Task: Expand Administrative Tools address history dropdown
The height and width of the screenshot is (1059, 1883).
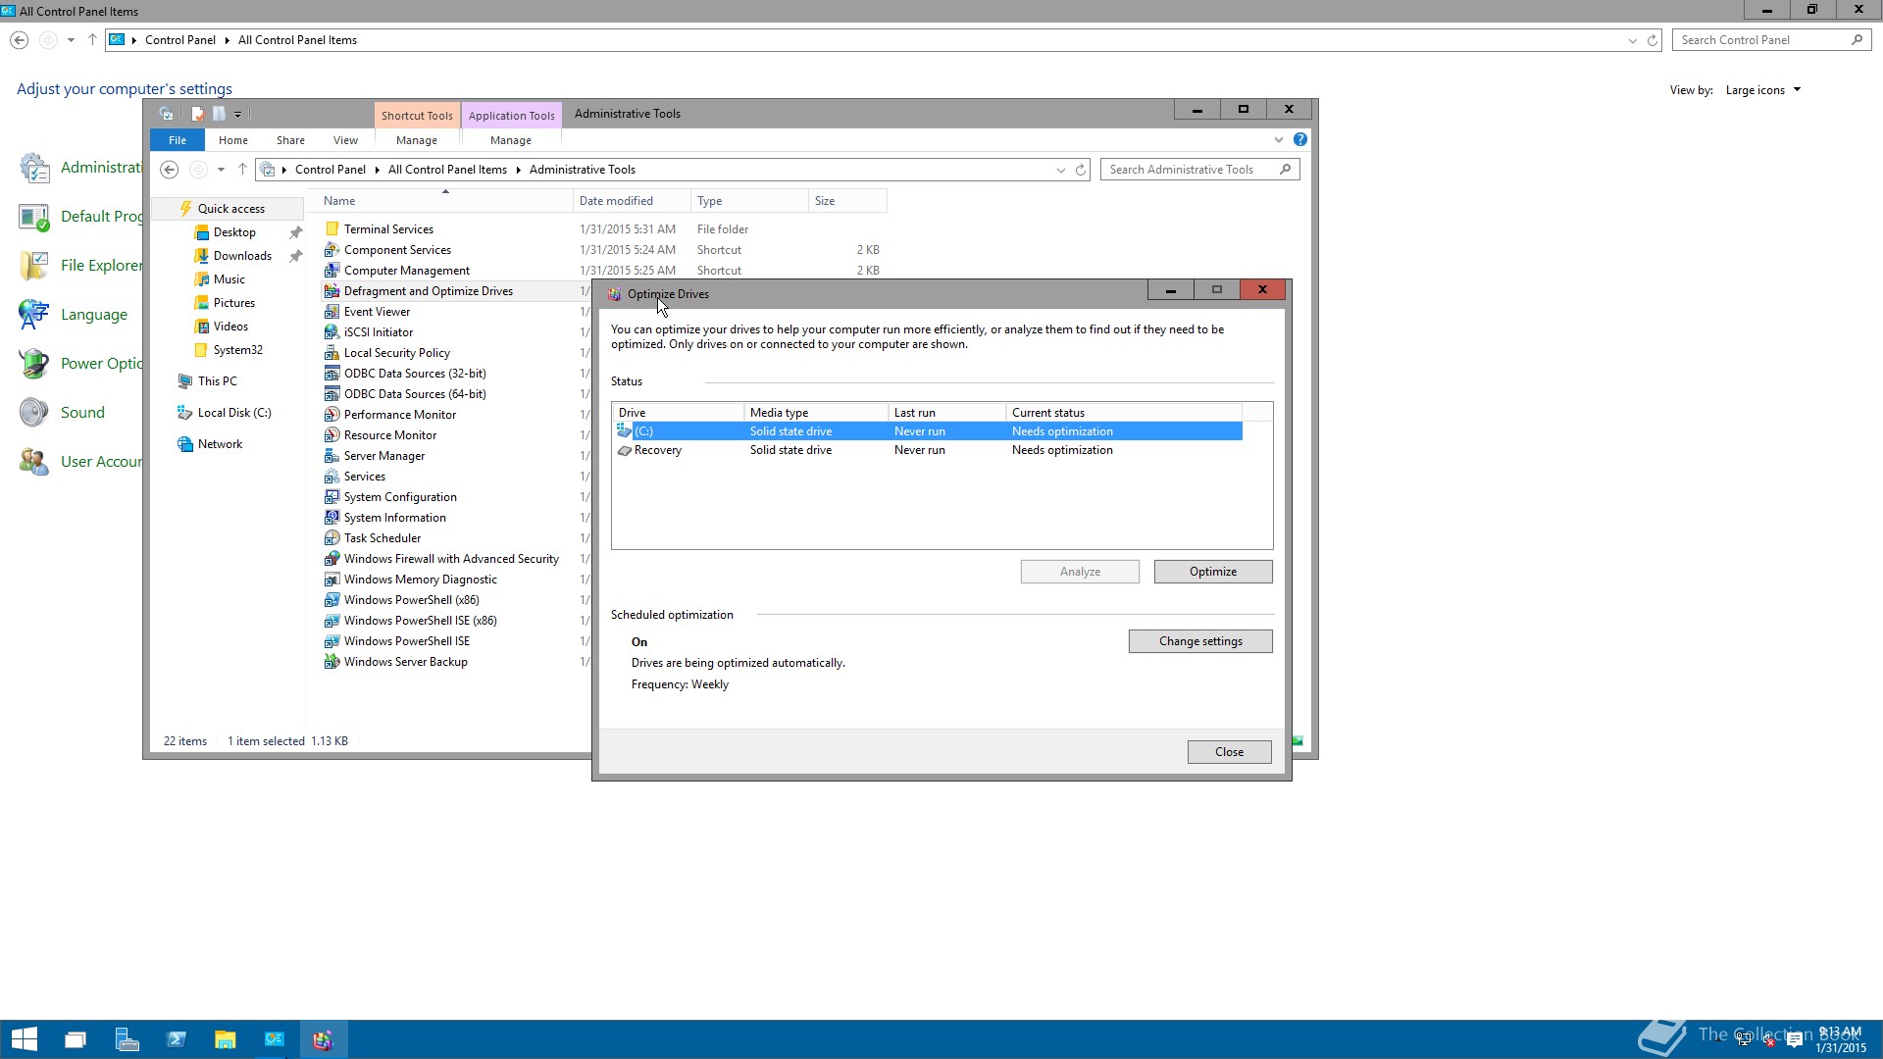Action: [x=1060, y=170]
